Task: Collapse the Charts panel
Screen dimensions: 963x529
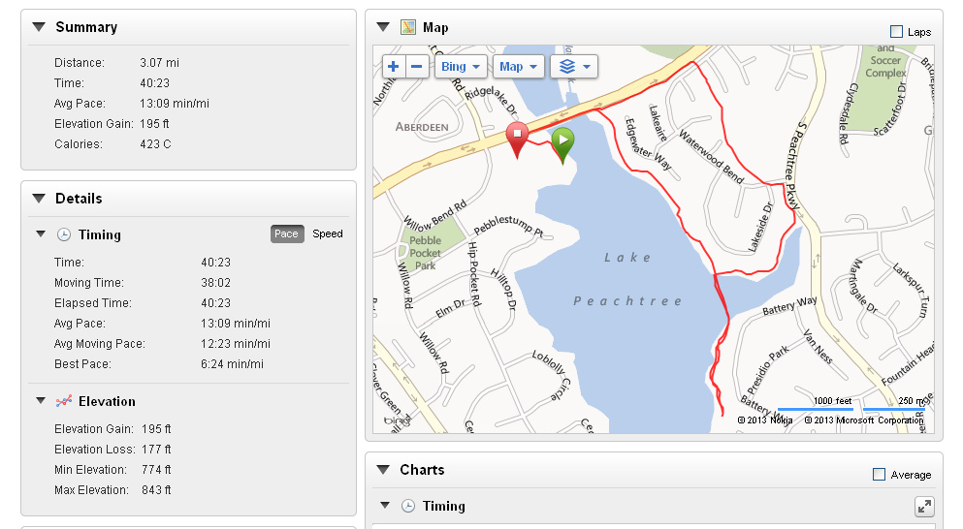Action: tap(383, 470)
